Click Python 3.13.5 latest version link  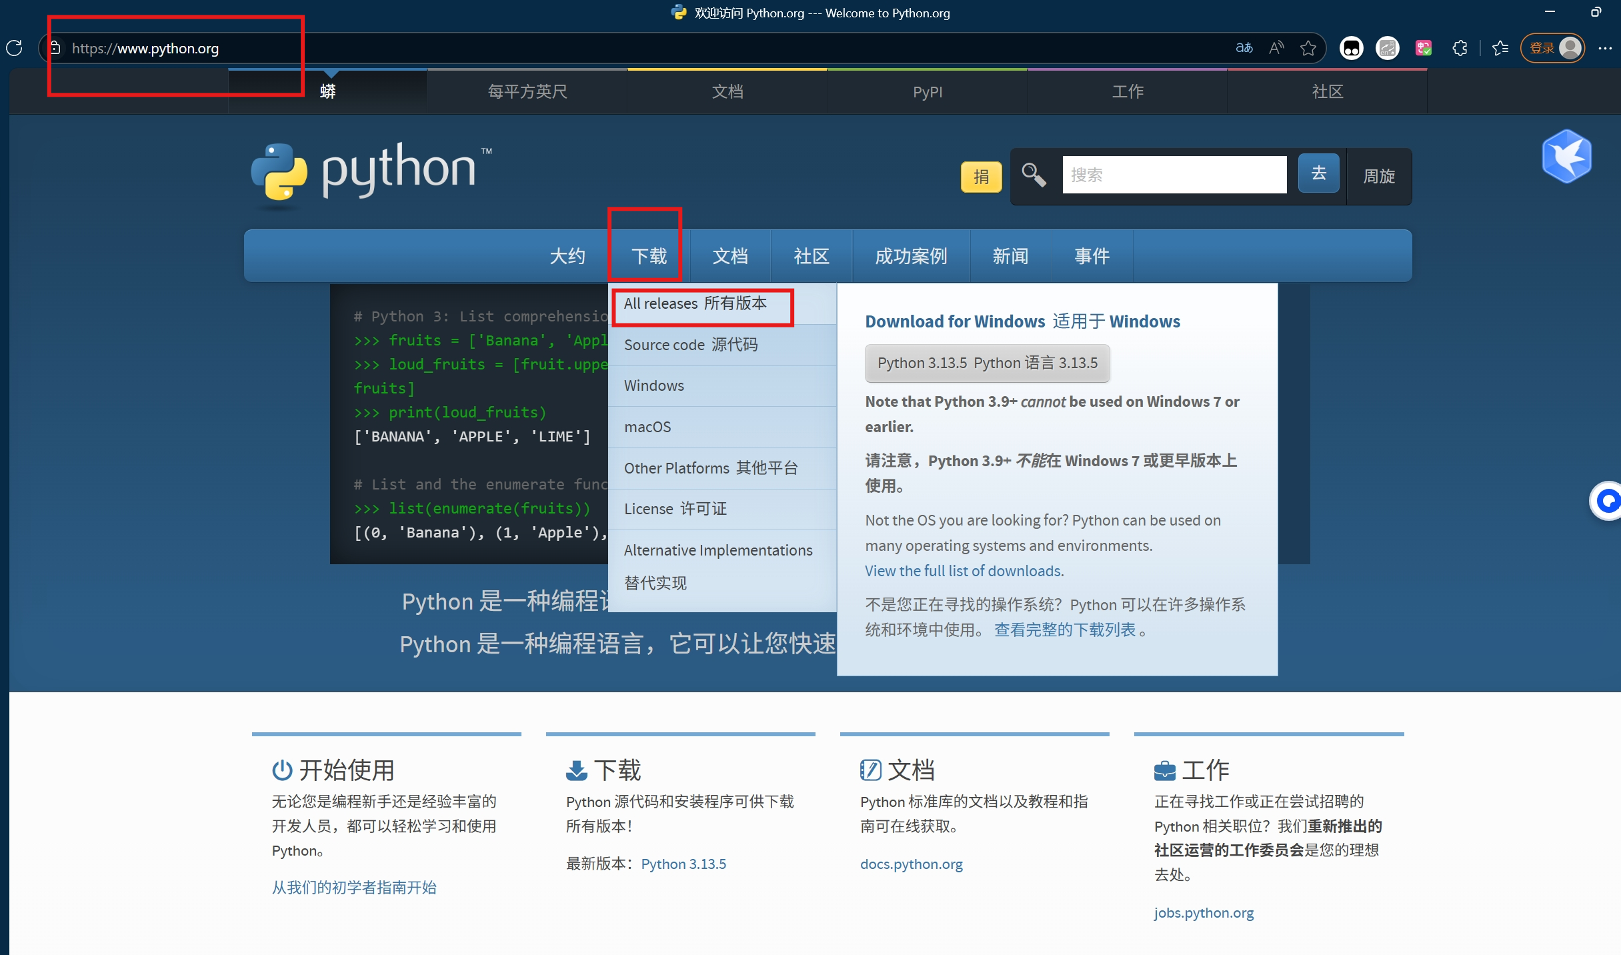pyautogui.click(x=683, y=864)
